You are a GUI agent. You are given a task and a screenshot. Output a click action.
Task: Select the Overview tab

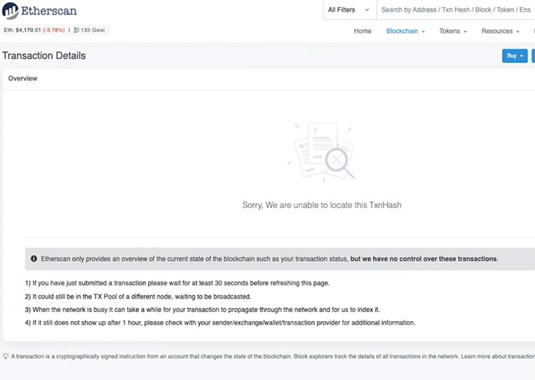(22, 78)
